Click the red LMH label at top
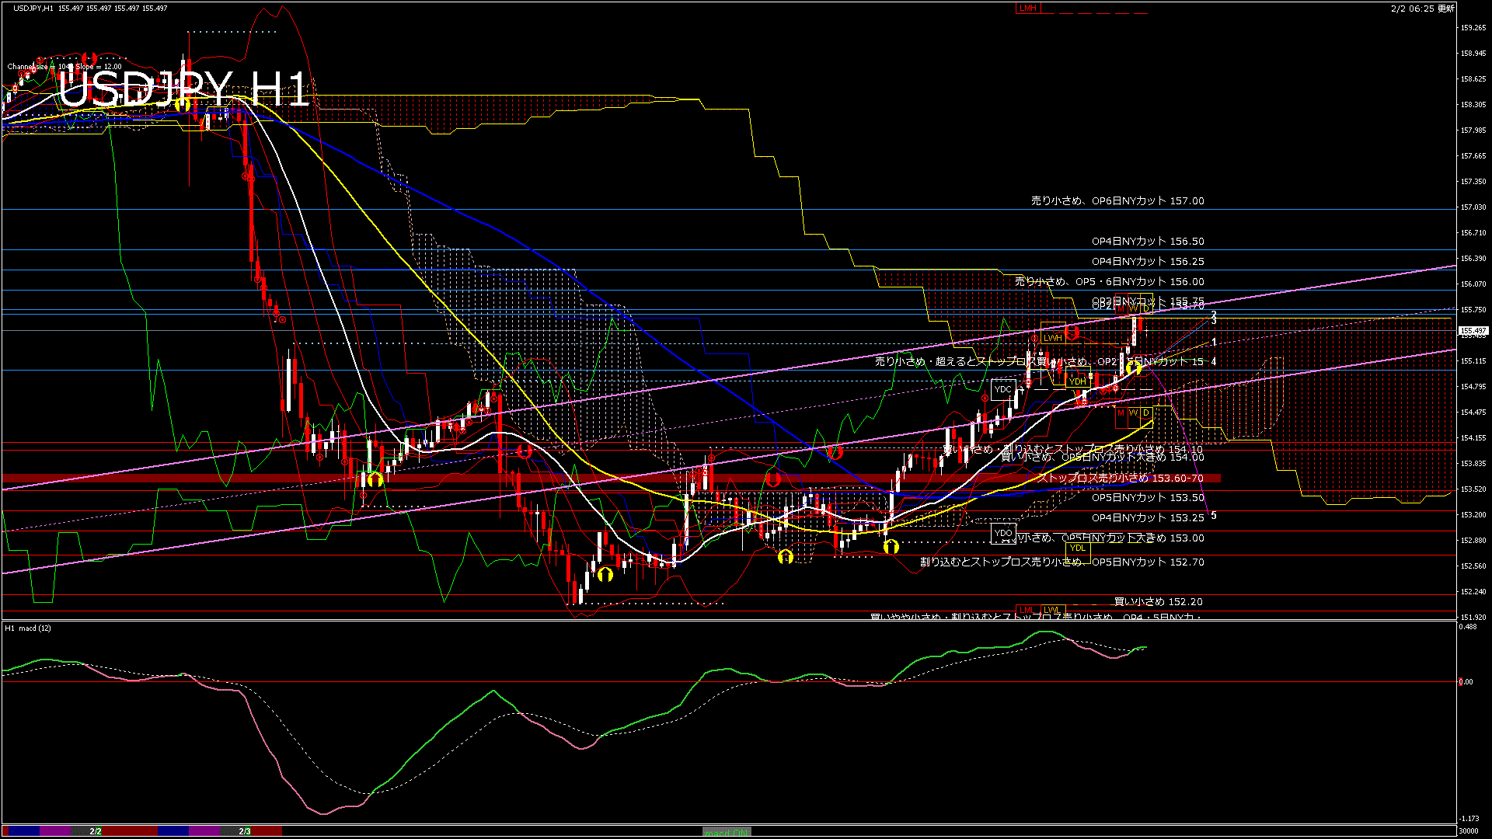 click(1027, 8)
